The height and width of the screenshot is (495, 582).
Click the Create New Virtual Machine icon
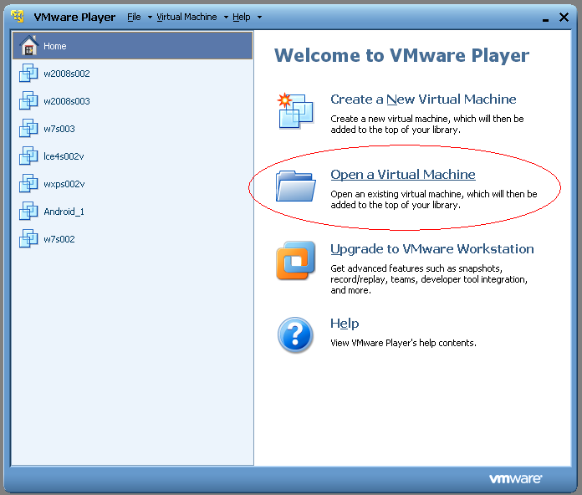click(x=295, y=110)
